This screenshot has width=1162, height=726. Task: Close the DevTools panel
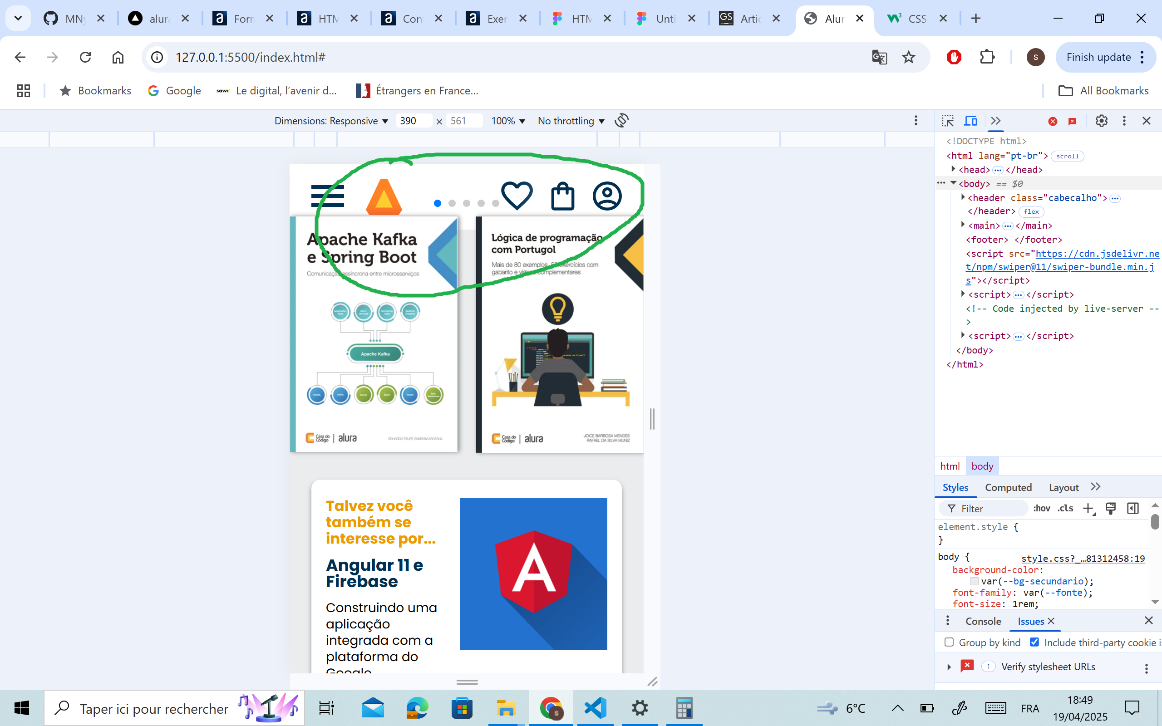[1147, 121]
